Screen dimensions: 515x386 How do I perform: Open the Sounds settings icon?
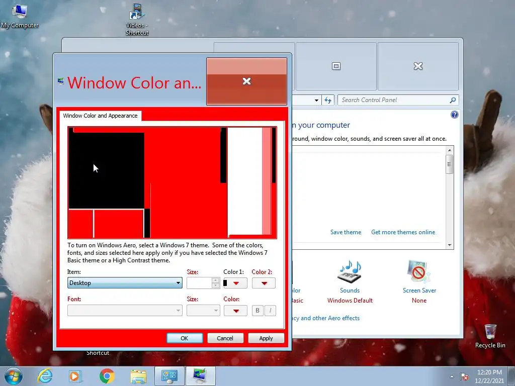(x=350, y=272)
